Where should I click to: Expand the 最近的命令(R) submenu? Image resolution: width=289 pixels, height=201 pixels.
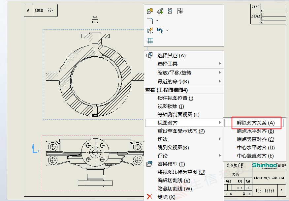[184, 81]
